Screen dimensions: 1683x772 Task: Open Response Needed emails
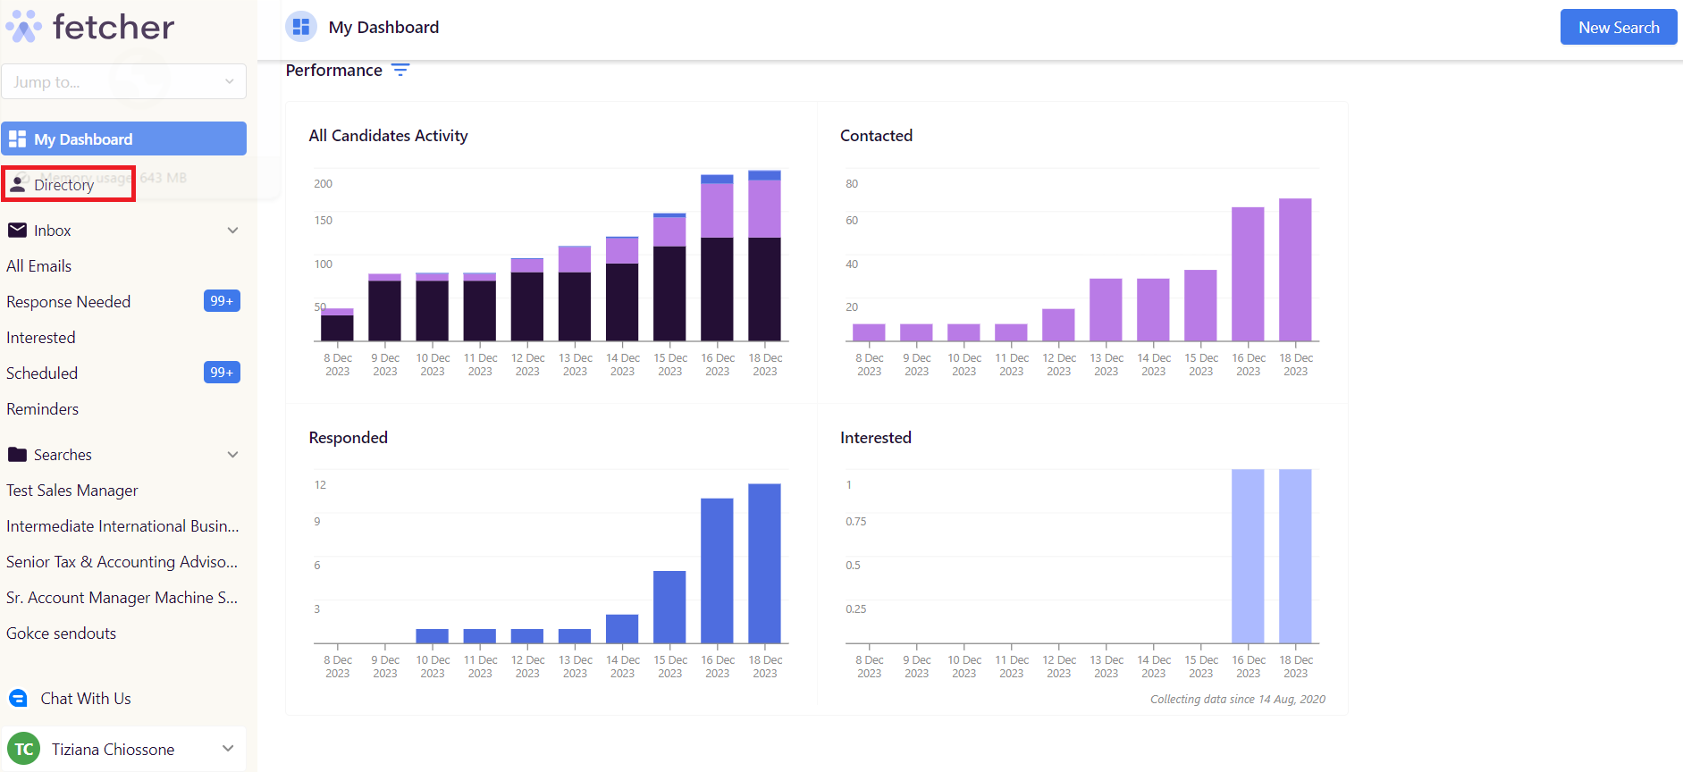click(69, 302)
